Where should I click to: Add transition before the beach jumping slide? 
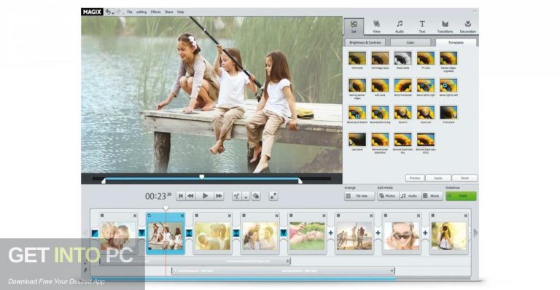coord(330,233)
